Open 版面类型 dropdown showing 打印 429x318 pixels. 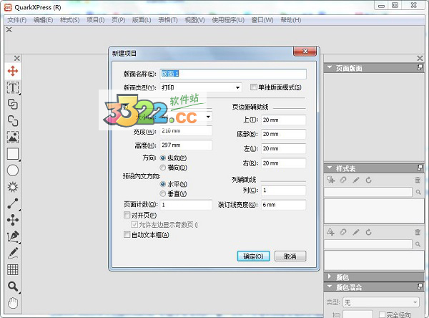200,87
